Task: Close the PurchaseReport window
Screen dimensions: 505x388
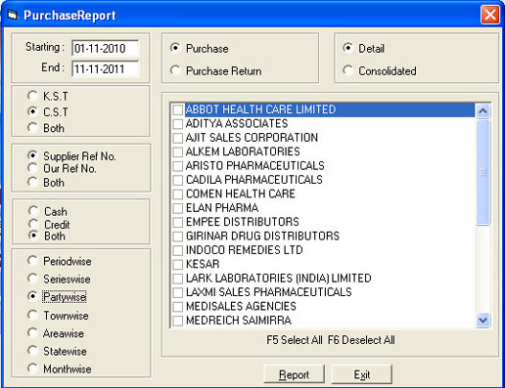Action: click(x=489, y=15)
